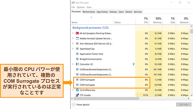Open the Users tab
193x109 pixels.
coord(121,12)
